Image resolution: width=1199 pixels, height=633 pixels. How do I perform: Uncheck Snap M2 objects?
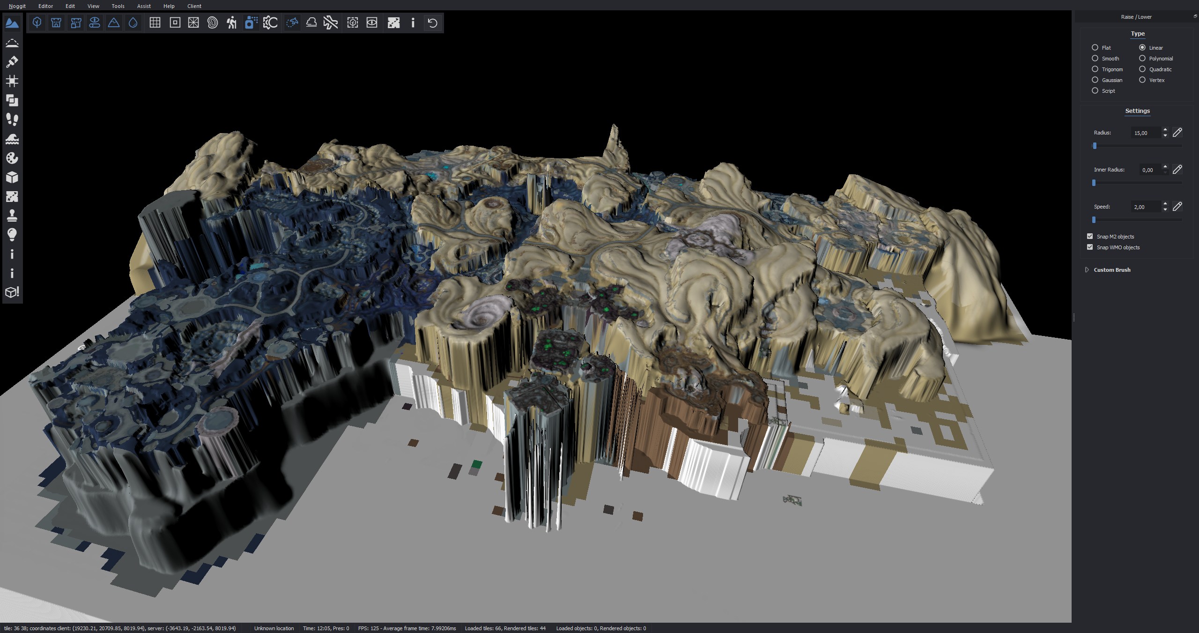click(1090, 236)
